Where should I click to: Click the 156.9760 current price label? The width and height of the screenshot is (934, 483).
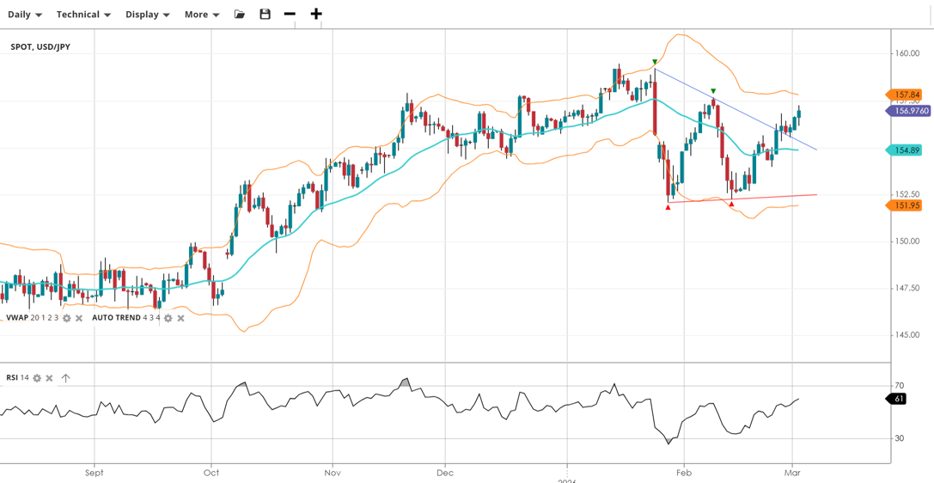point(910,111)
